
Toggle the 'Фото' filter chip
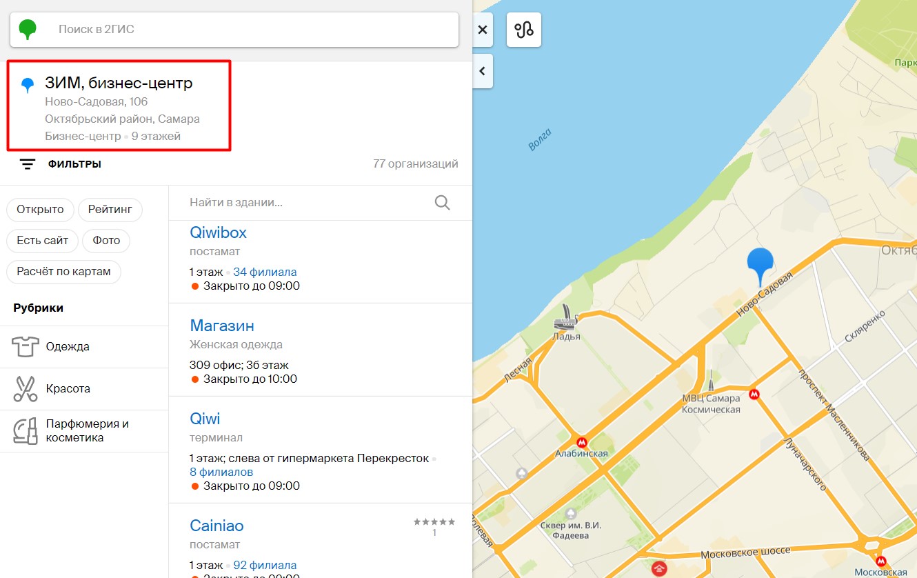[106, 241]
